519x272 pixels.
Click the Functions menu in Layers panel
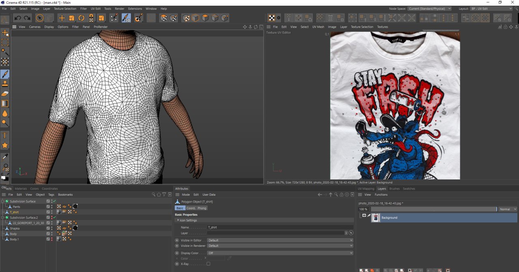click(x=381, y=194)
